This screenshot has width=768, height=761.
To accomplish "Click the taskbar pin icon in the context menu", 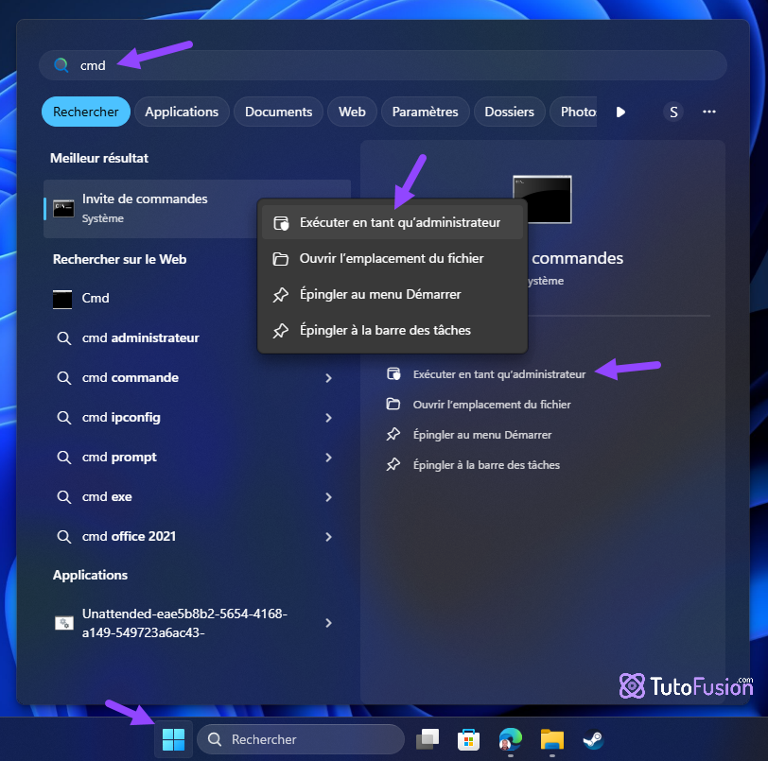I will click(280, 331).
